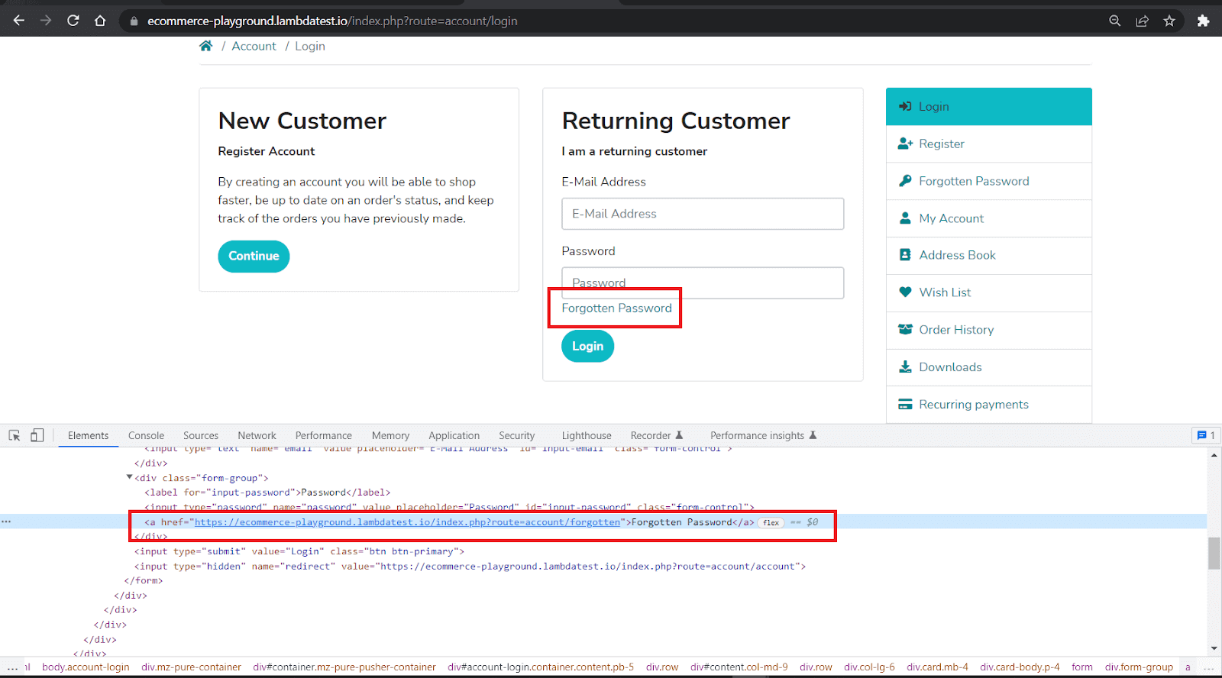Click the DevTools scroll down arrow

point(1214,649)
